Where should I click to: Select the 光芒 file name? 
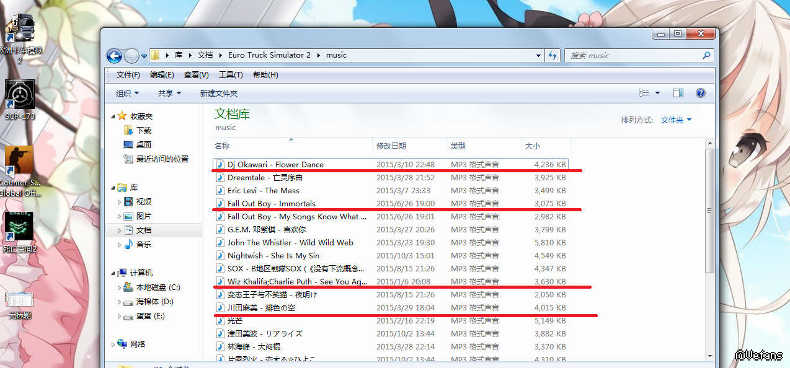[x=235, y=320]
